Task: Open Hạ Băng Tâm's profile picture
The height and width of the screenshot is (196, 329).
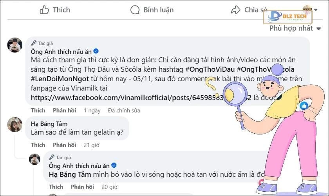Action: 15,125
